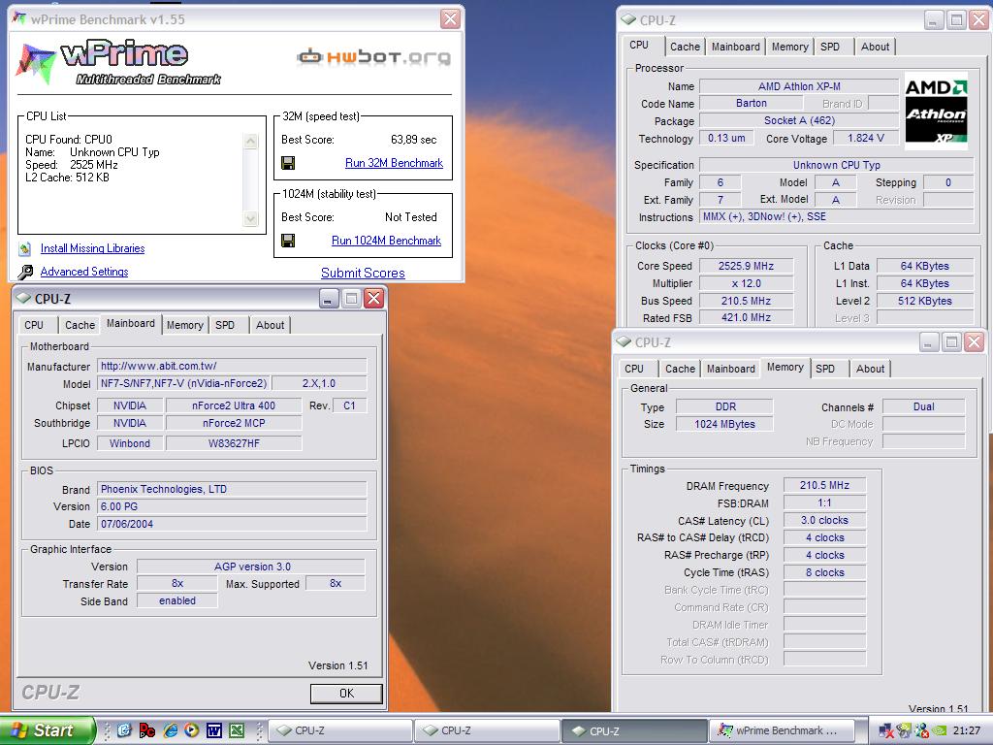Click the wPrime title bar icon
The width and height of the screenshot is (993, 745).
pyautogui.click(x=19, y=19)
